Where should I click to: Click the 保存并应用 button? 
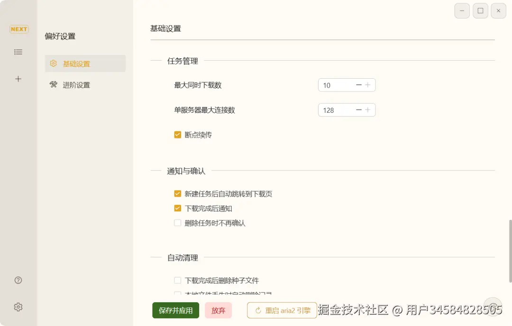[x=176, y=310]
